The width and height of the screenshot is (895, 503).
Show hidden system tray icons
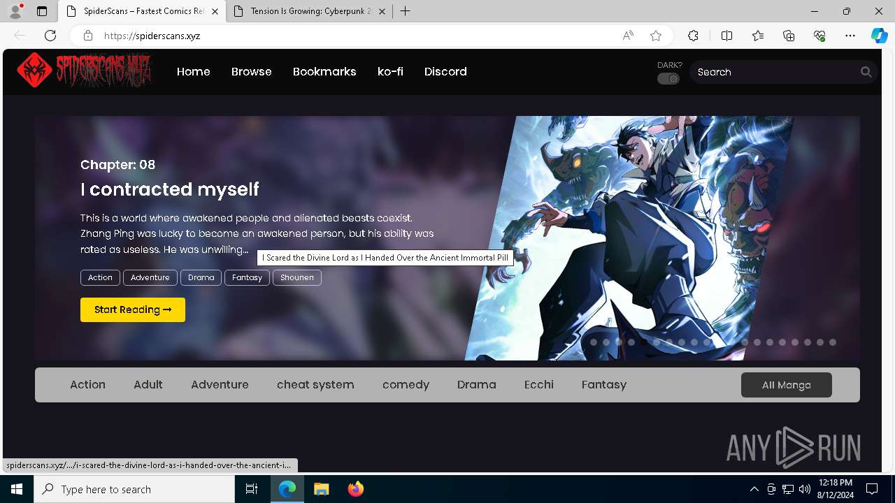[754, 489]
